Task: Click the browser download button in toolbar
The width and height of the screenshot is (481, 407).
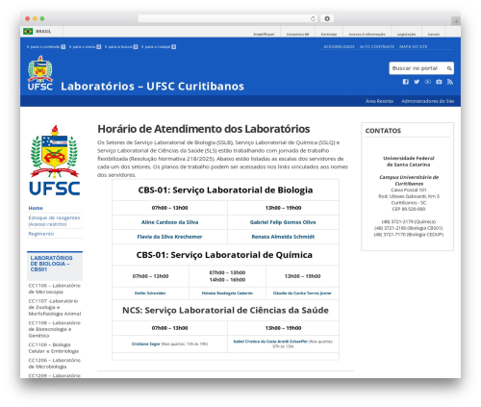Action: [327, 18]
